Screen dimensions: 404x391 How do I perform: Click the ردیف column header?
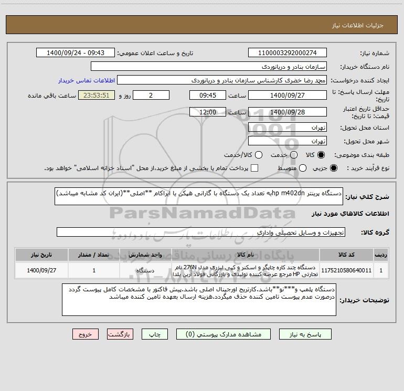[381, 255]
